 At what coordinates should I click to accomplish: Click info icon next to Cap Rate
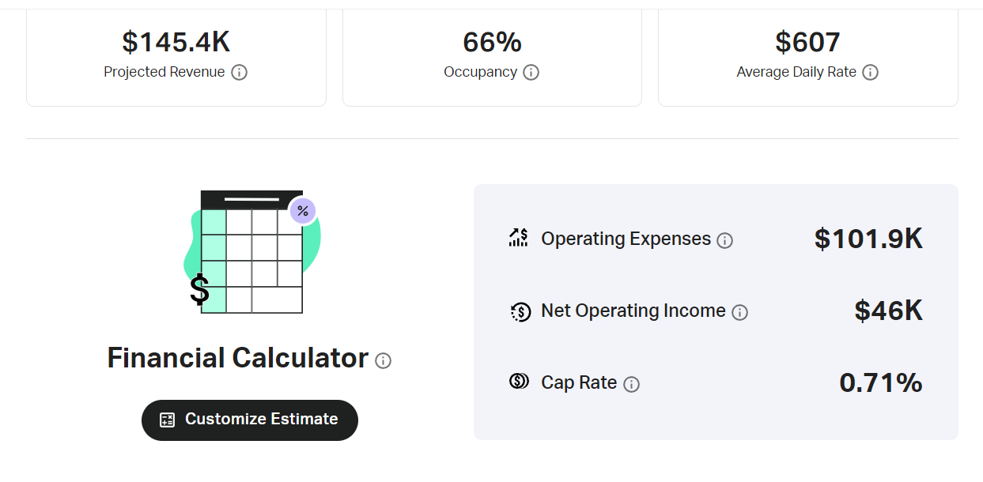tap(631, 385)
